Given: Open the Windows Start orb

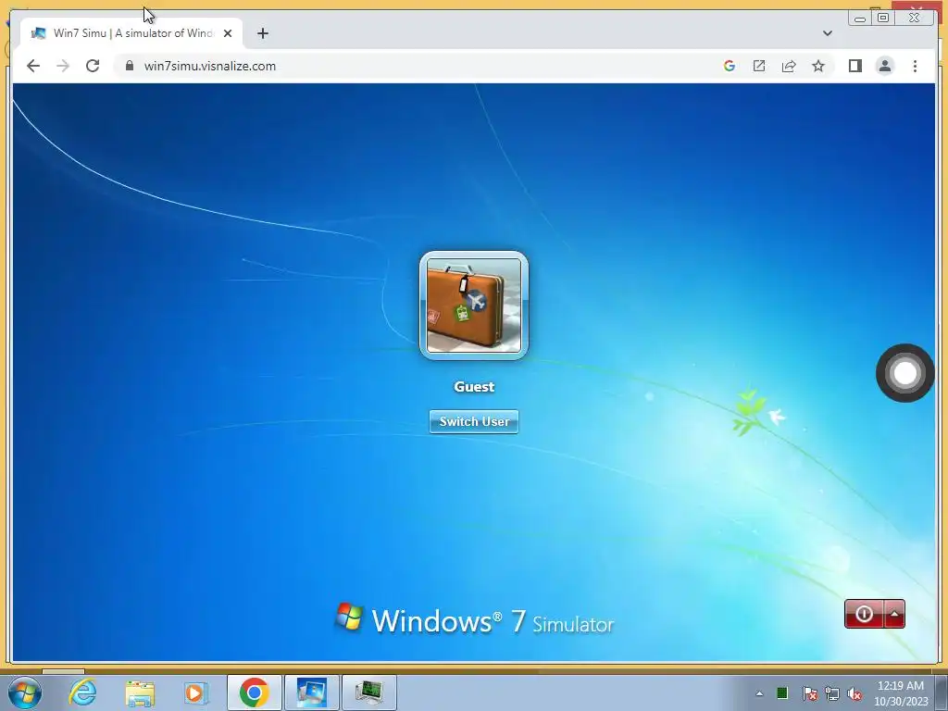Looking at the screenshot, I should [x=25, y=692].
